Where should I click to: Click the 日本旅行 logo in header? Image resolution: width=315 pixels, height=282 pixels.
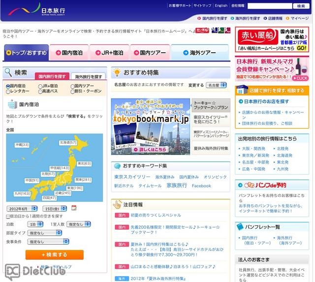click(37, 10)
